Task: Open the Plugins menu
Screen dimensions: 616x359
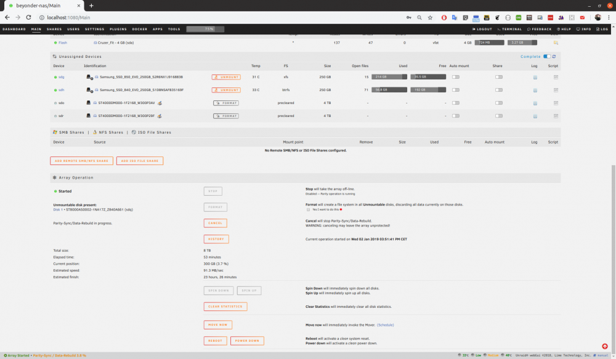Action: [x=118, y=29]
